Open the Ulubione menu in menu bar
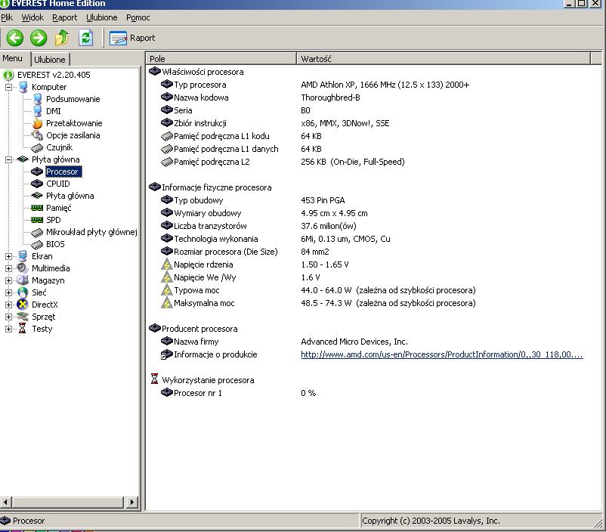This screenshot has height=532, width=606. (102, 17)
